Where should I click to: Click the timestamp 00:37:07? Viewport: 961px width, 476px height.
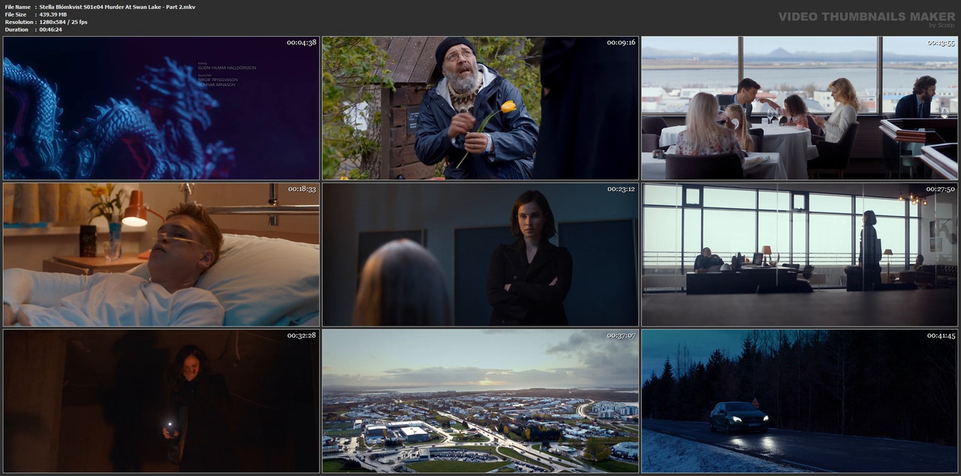pos(621,336)
